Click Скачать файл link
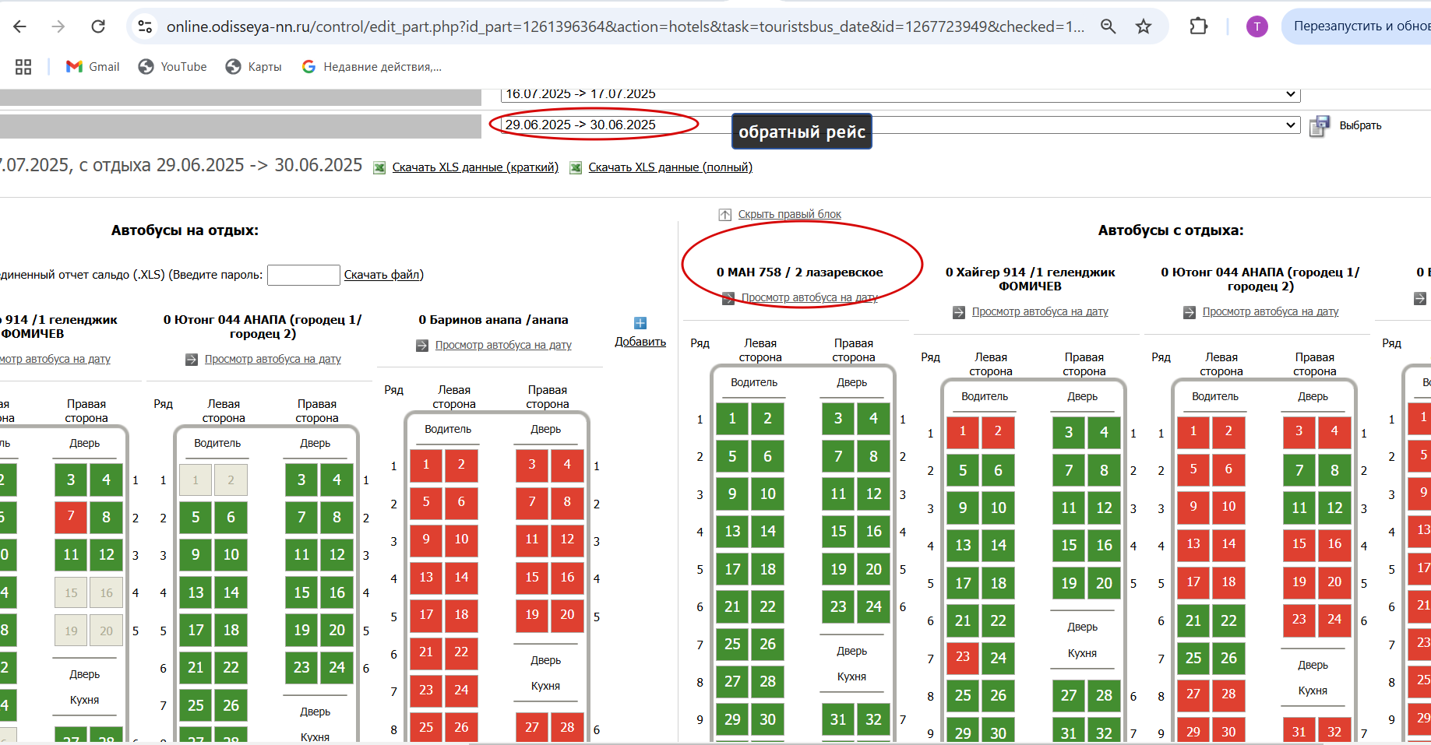Screen dimensions: 1431x745 [382, 275]
